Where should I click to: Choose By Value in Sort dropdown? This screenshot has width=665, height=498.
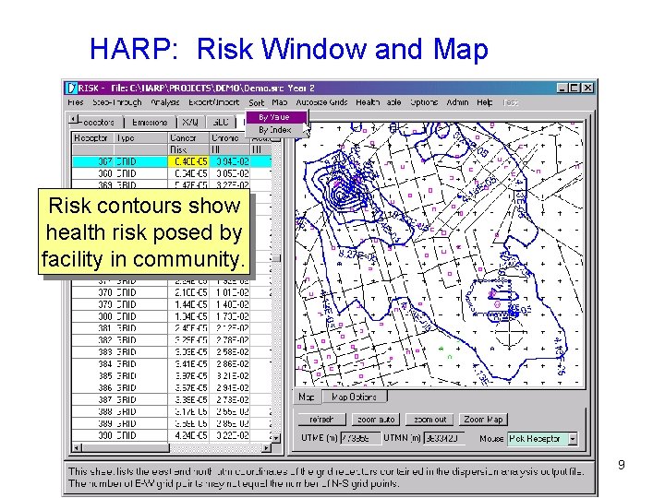click(x=276, y=117)
